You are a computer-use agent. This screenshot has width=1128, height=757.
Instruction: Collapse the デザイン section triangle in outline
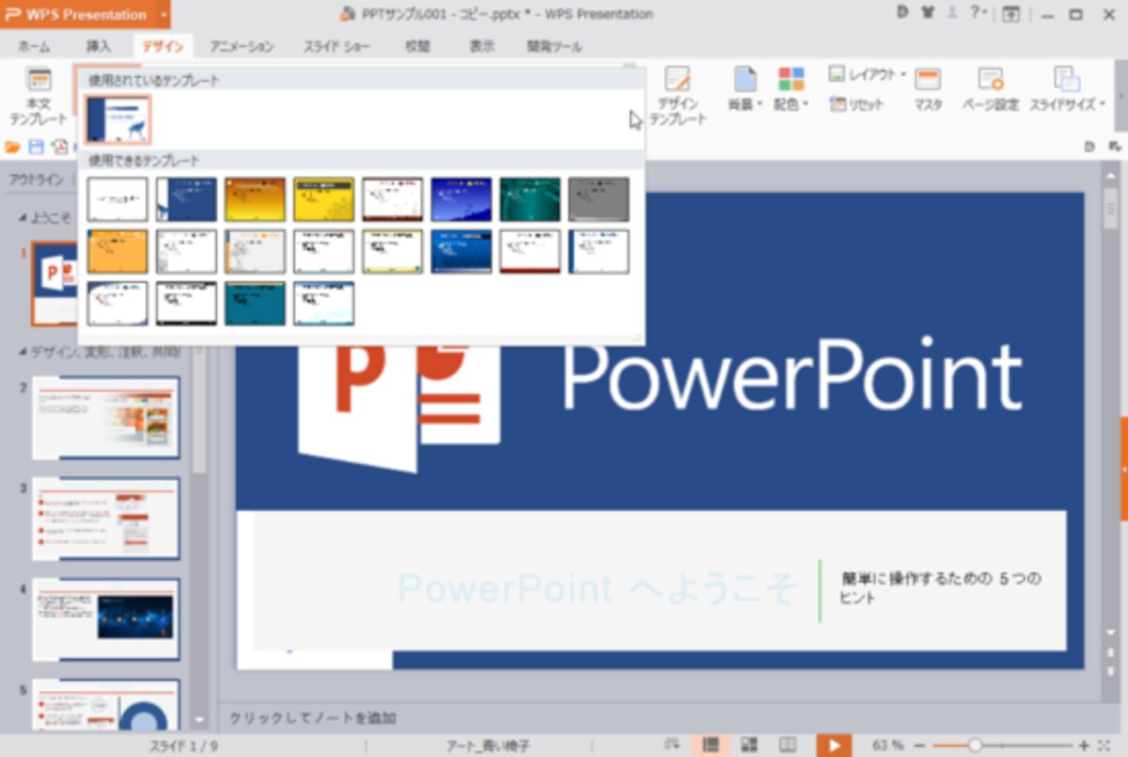point(23,352)
